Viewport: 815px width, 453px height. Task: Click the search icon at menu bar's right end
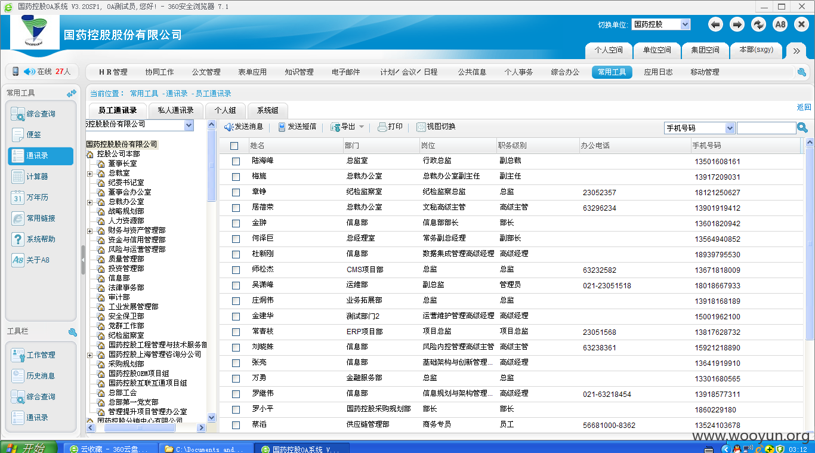802,72
